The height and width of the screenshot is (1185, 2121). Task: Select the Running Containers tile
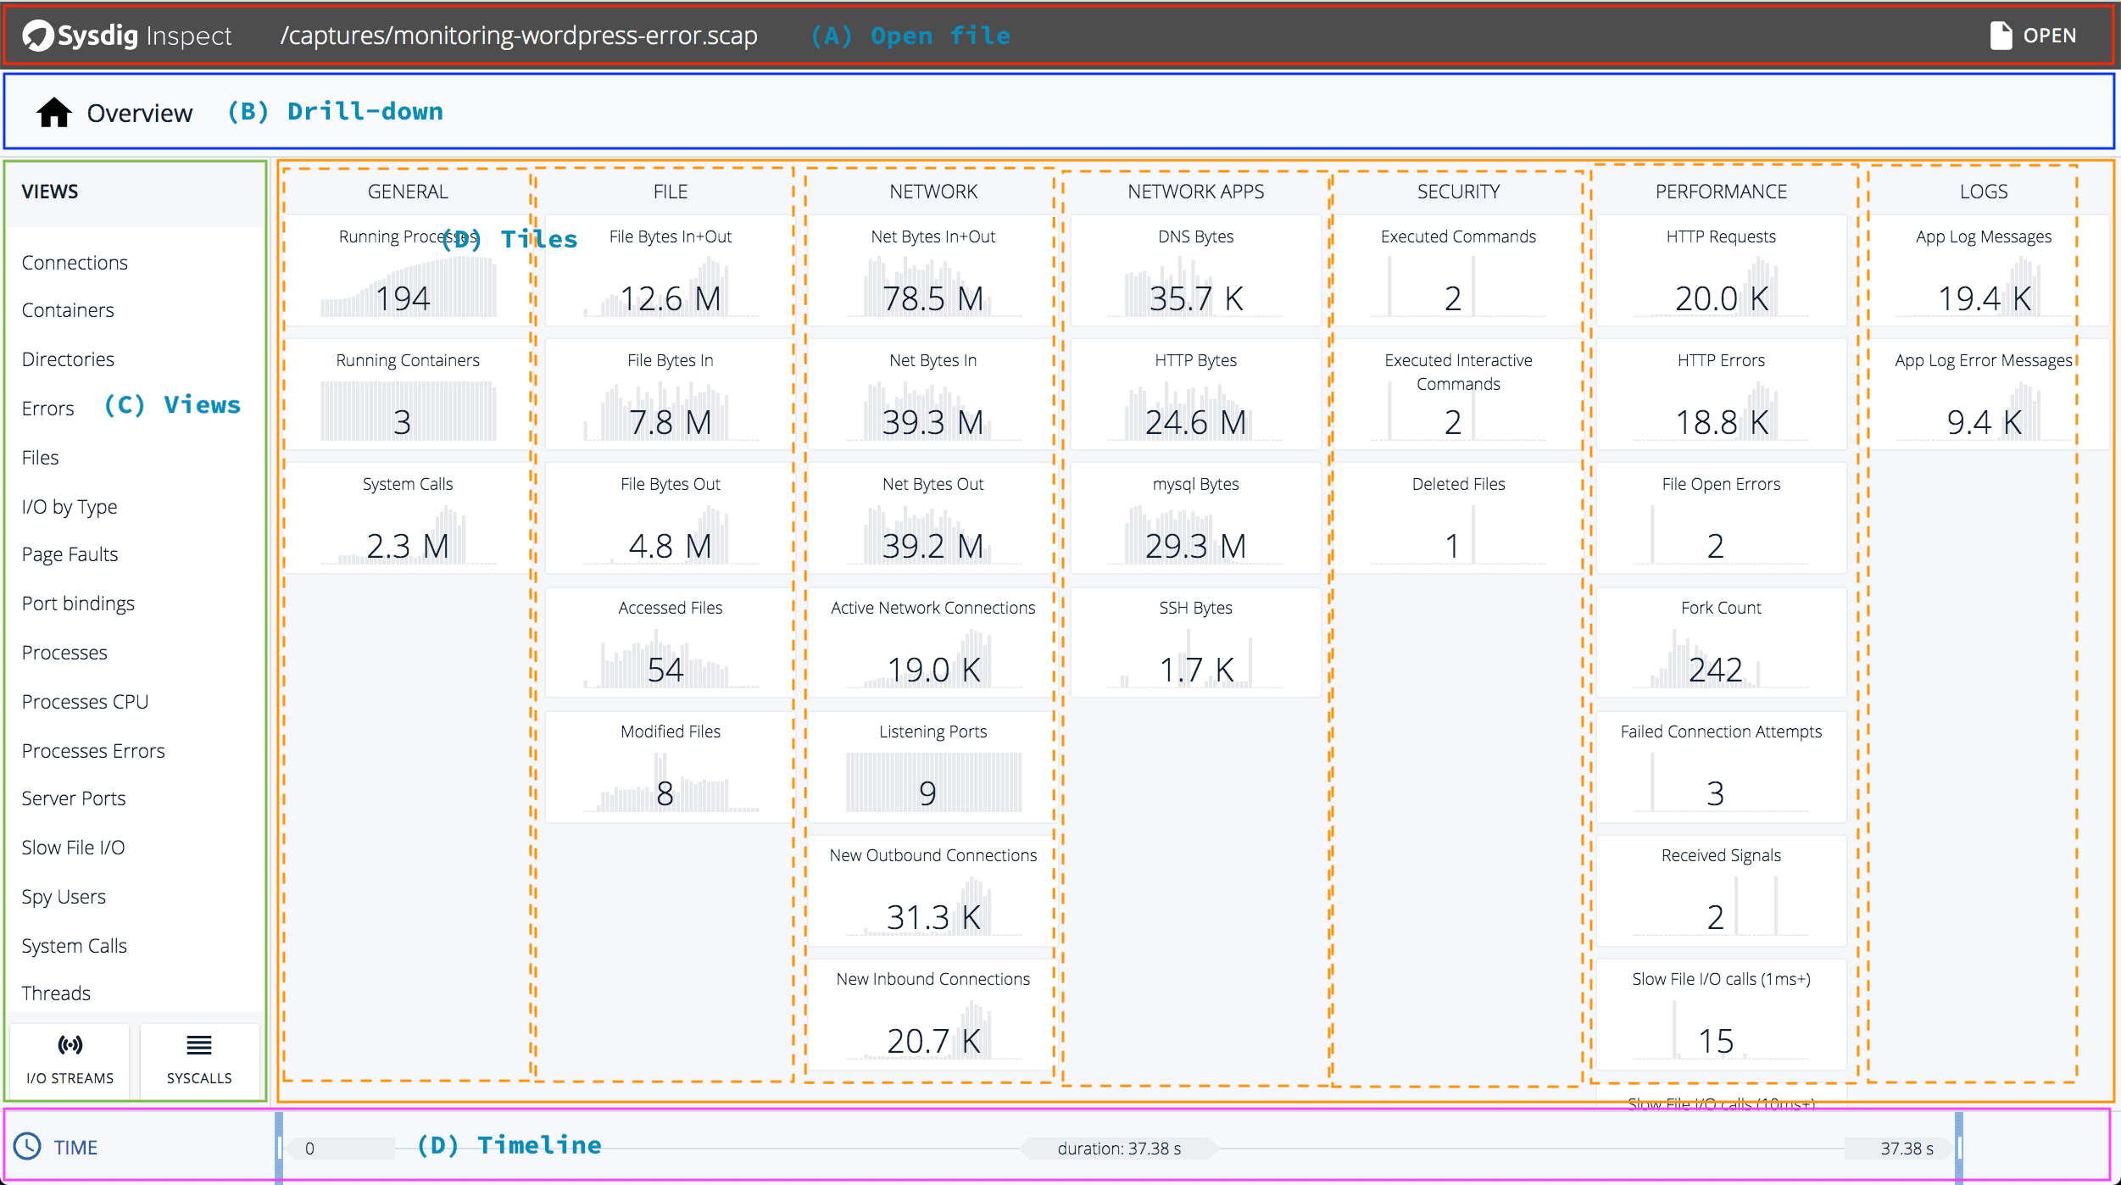[x=408, y=395]
